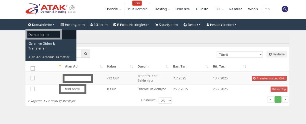Check the find.archi row checkbox

point(33,89)
